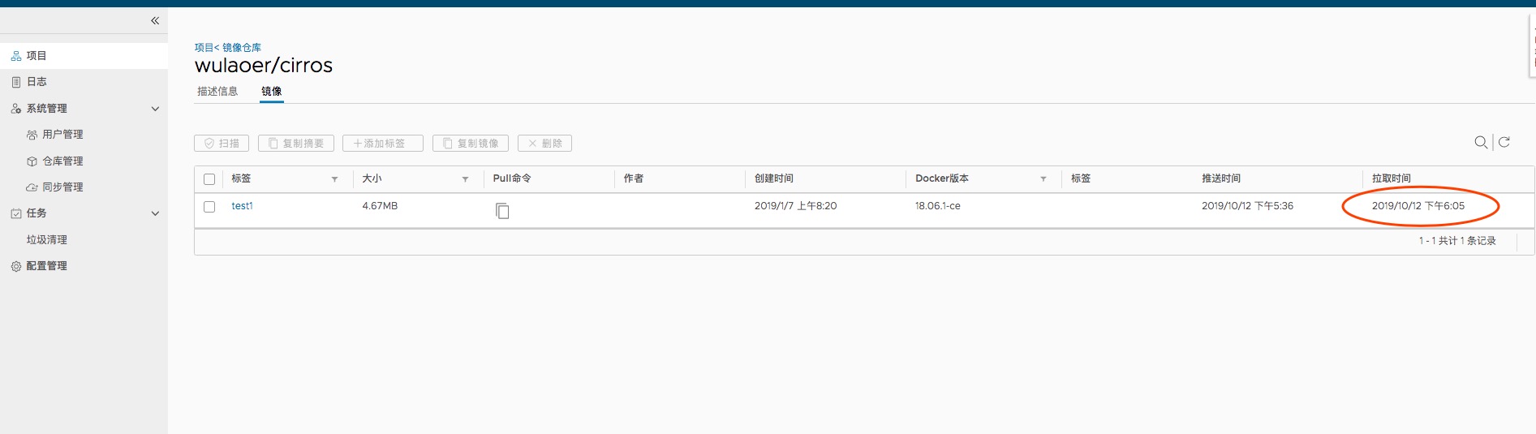Open 用户管理 in sidebar

(x=62, y=135)
